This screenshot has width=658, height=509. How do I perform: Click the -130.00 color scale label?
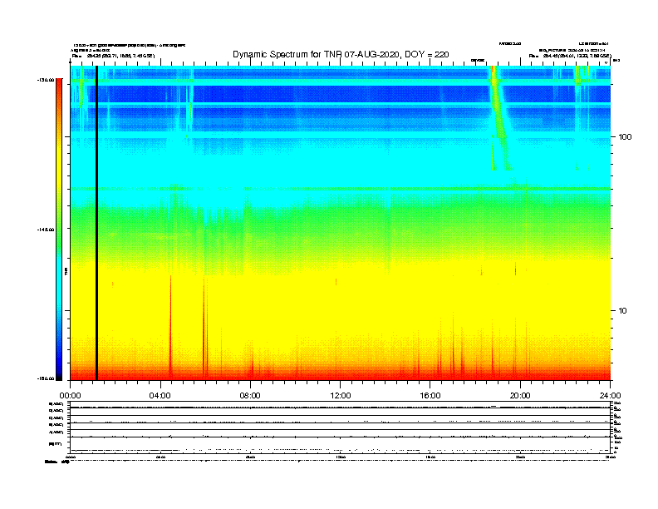pyautogui.click(x=45, y=80)
